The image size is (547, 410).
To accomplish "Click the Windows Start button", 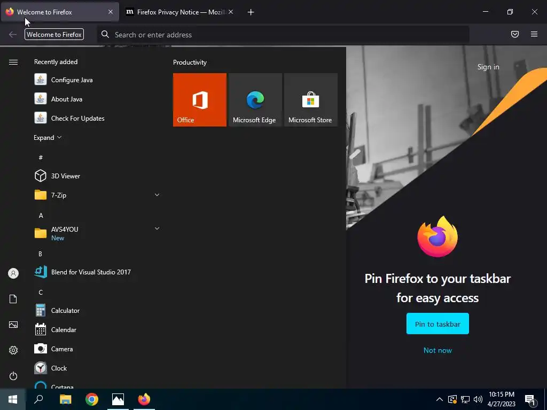I will pos(13,399).
